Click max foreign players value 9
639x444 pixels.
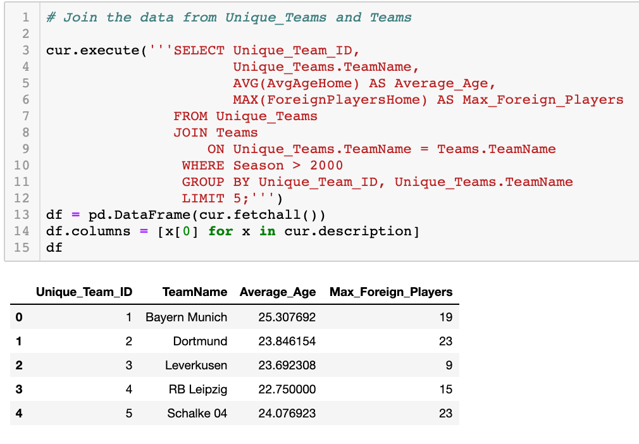coord(449,366)
